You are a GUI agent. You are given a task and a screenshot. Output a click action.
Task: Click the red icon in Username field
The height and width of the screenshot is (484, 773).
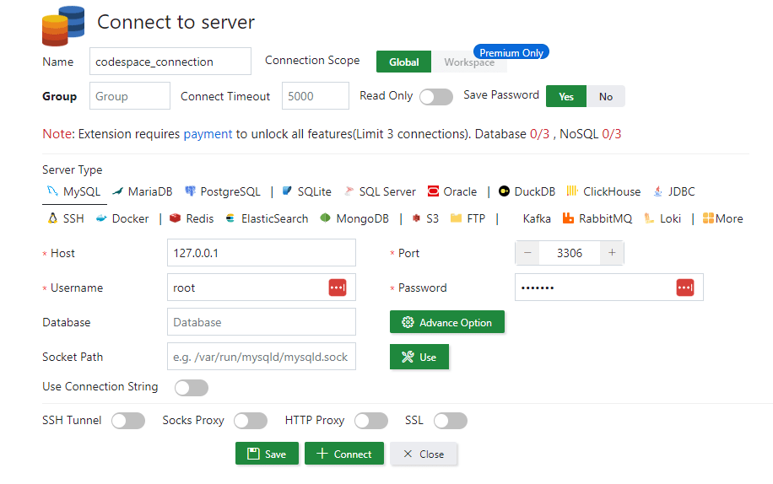point(338,288)
